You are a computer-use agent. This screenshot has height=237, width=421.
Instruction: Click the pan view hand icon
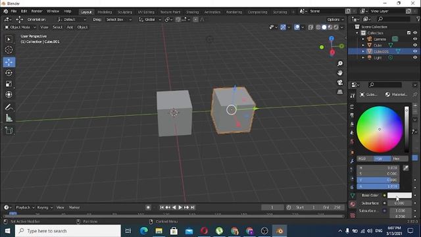[340, 73]
